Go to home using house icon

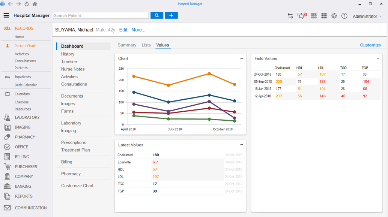(35, 4)
